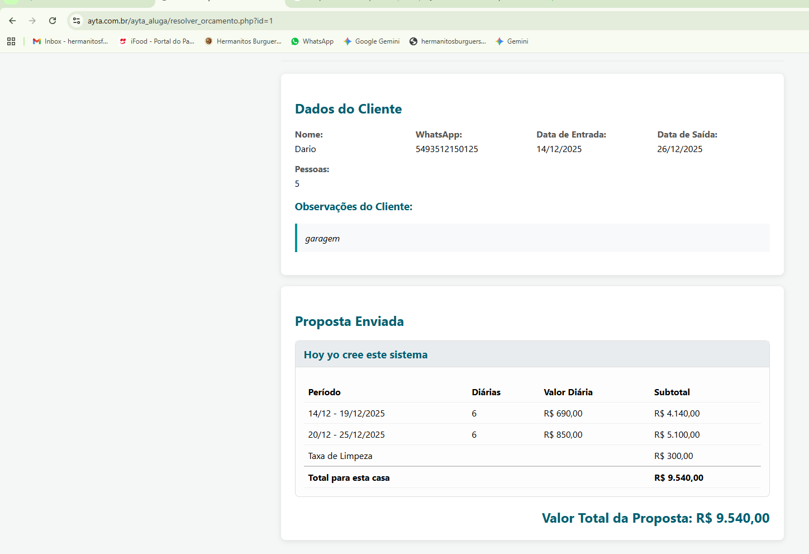
Task: Reload the current page
Action: click(x=53, y=21)
